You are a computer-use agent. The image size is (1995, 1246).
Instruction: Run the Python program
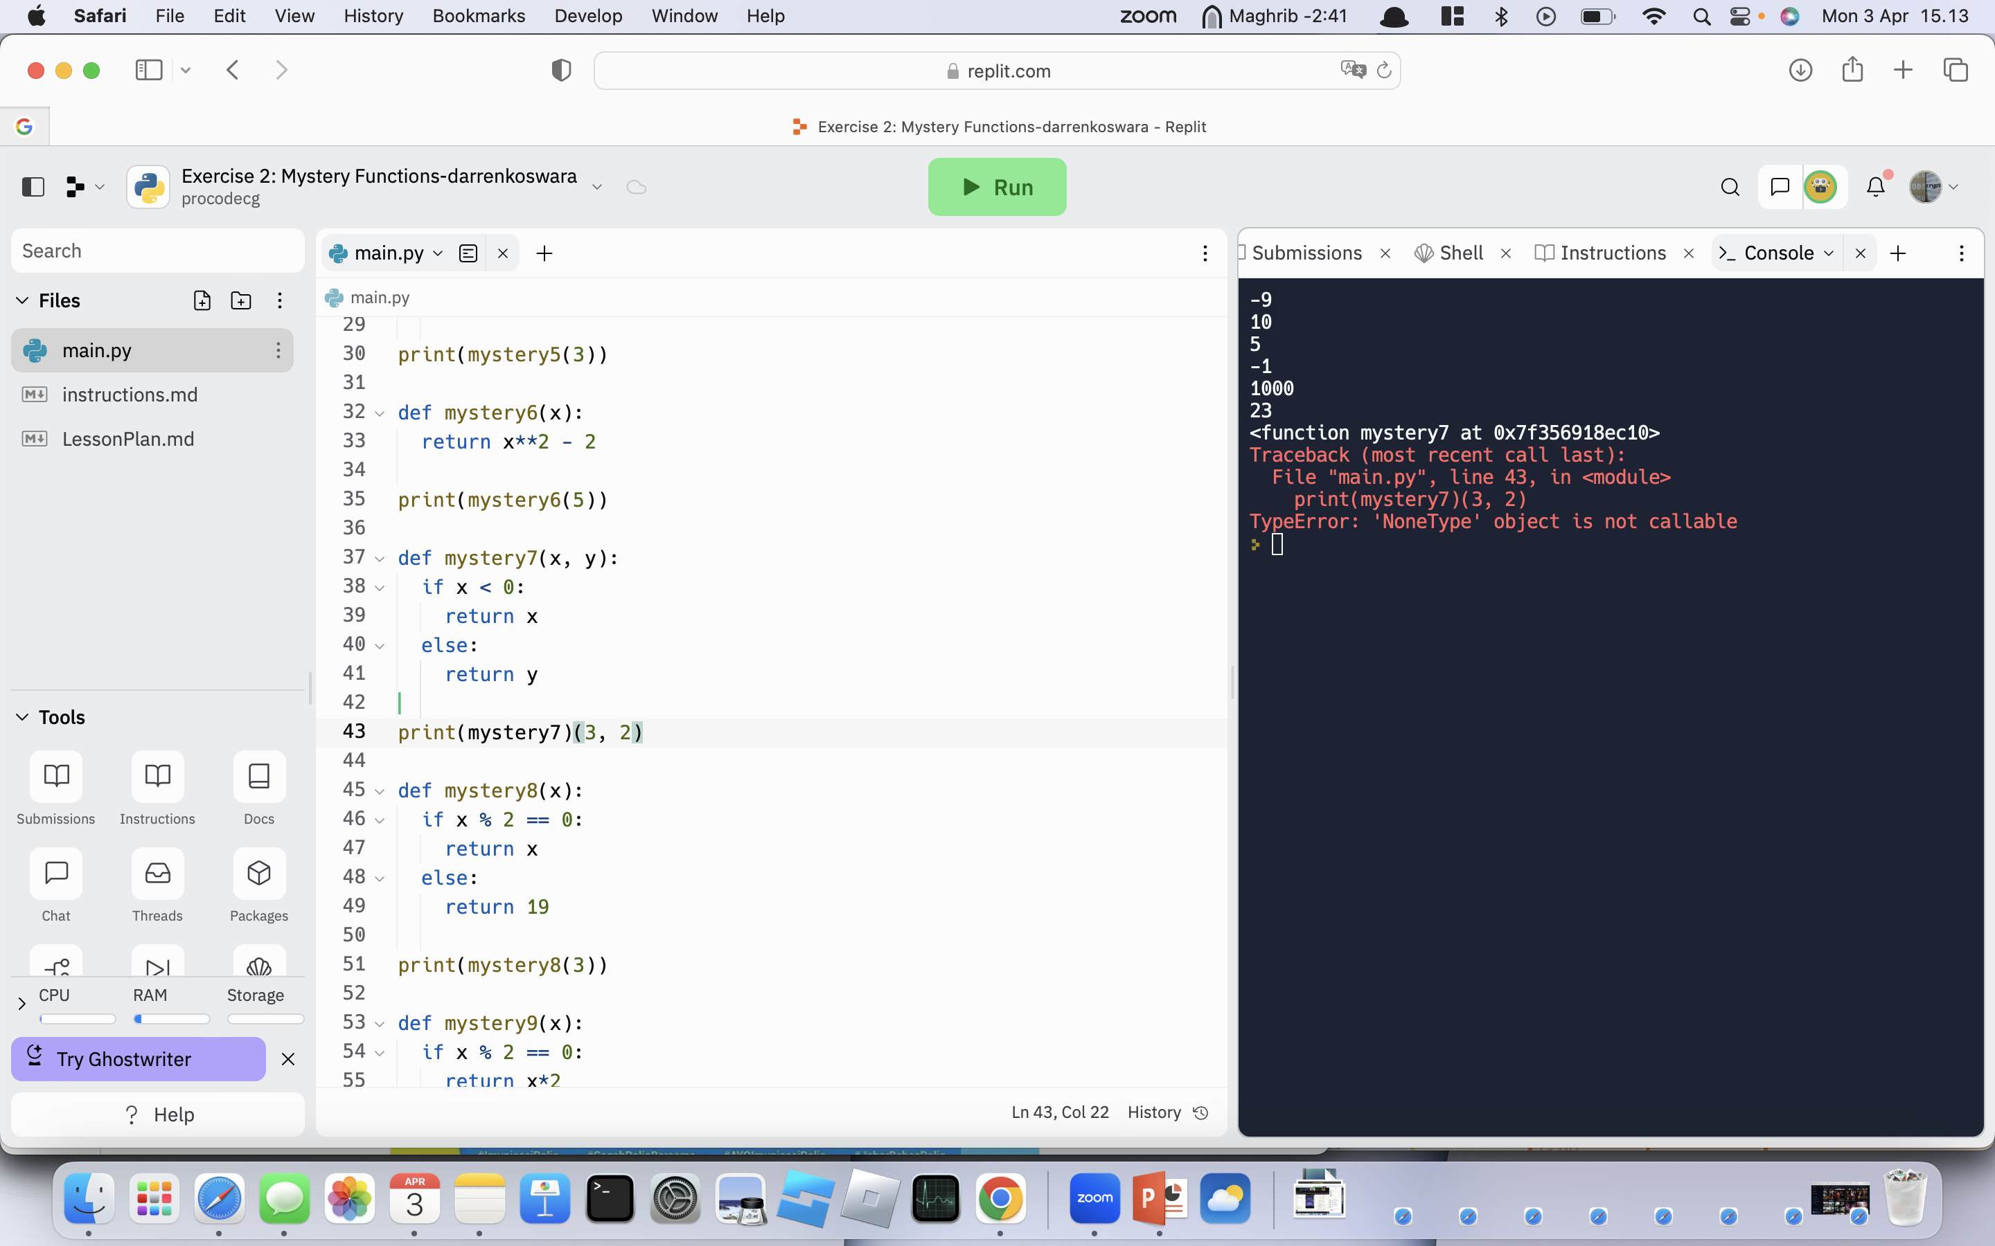click(x=997, y=187)
